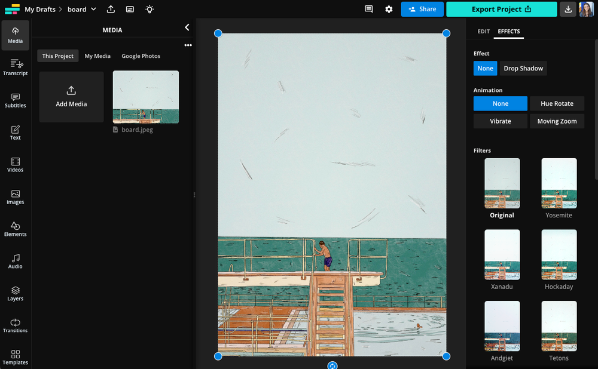
Task: Open the Templates panel
Action: tap(15, 358)
